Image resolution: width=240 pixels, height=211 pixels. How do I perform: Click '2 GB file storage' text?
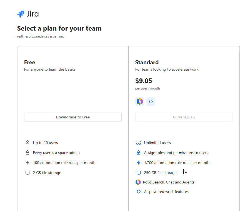point(47,173)
